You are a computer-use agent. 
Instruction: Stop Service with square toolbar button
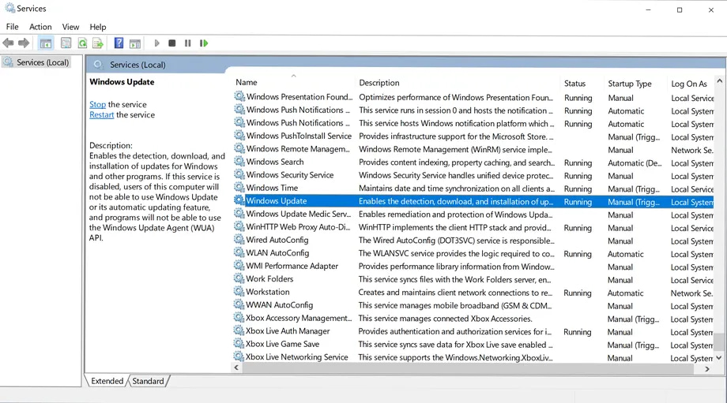(172, 43)
